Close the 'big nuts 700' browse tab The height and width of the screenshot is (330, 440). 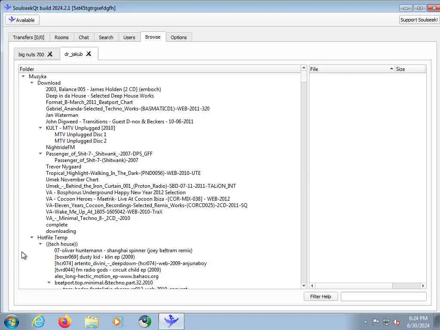coord(50,54)
